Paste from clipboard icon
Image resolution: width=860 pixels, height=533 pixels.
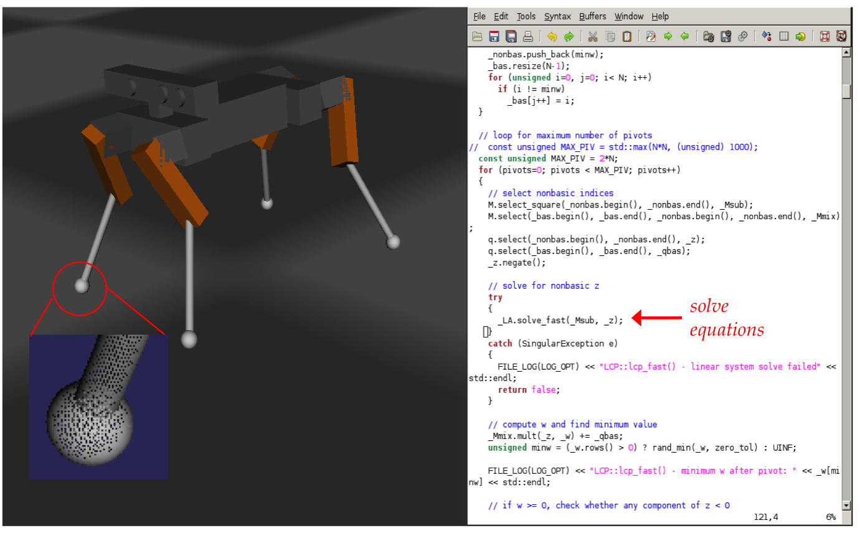626,36
